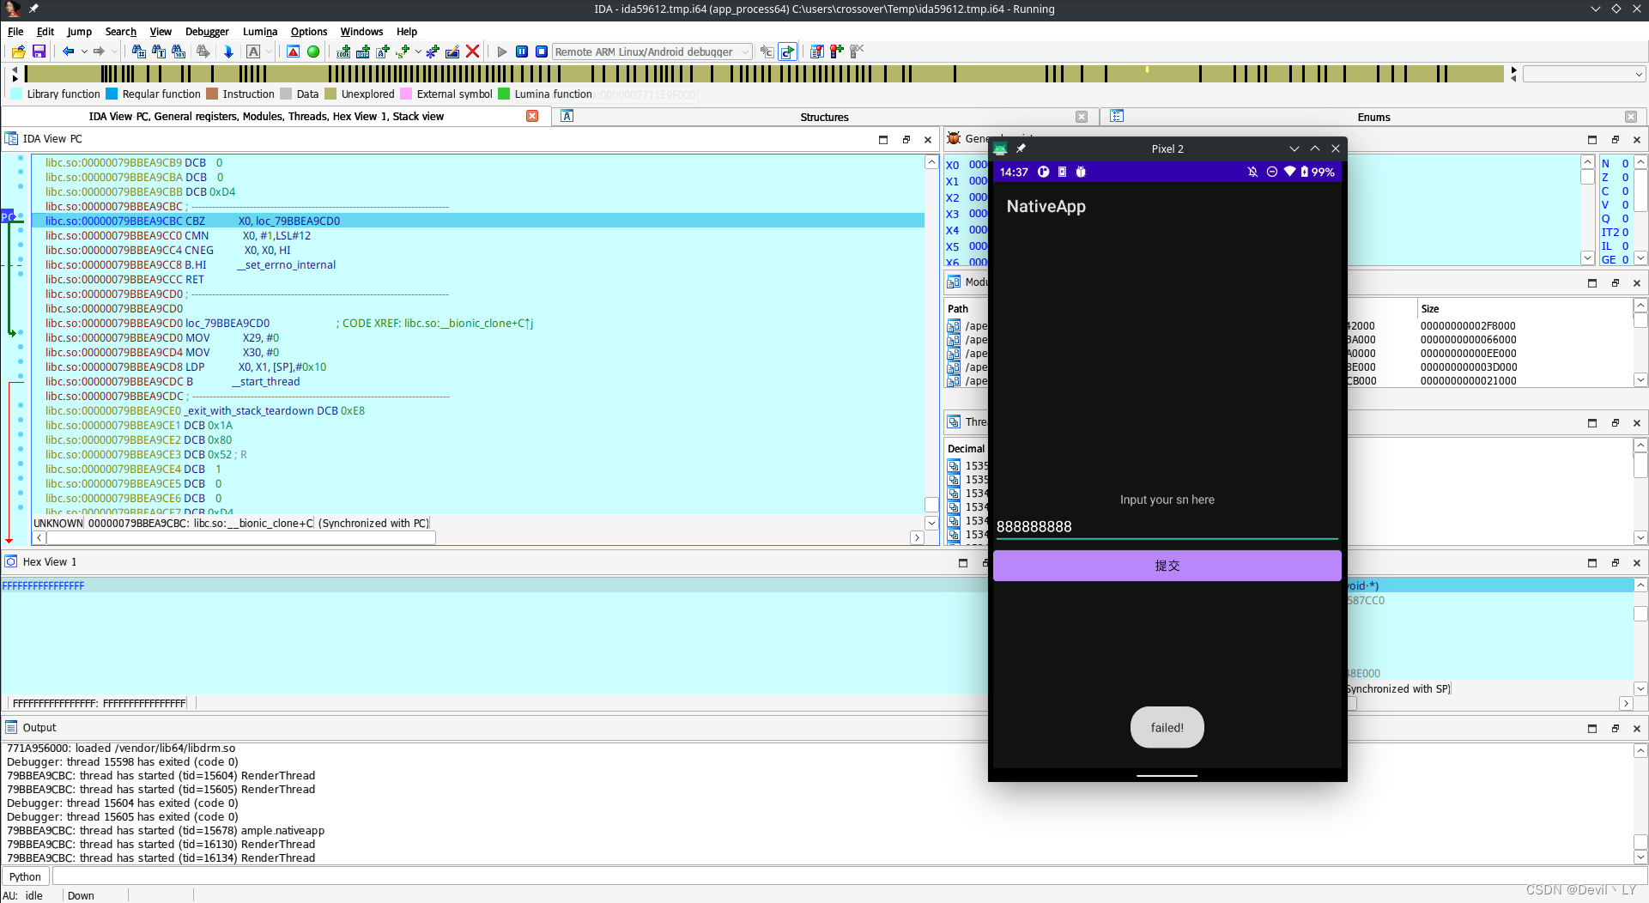Select the IDA View PC, General registers tab
The height and width of the screenshot is (903, 1649).
(x=266, y=117)
